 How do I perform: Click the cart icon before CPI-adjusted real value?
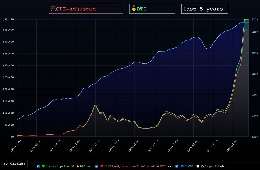pos(106,166)
